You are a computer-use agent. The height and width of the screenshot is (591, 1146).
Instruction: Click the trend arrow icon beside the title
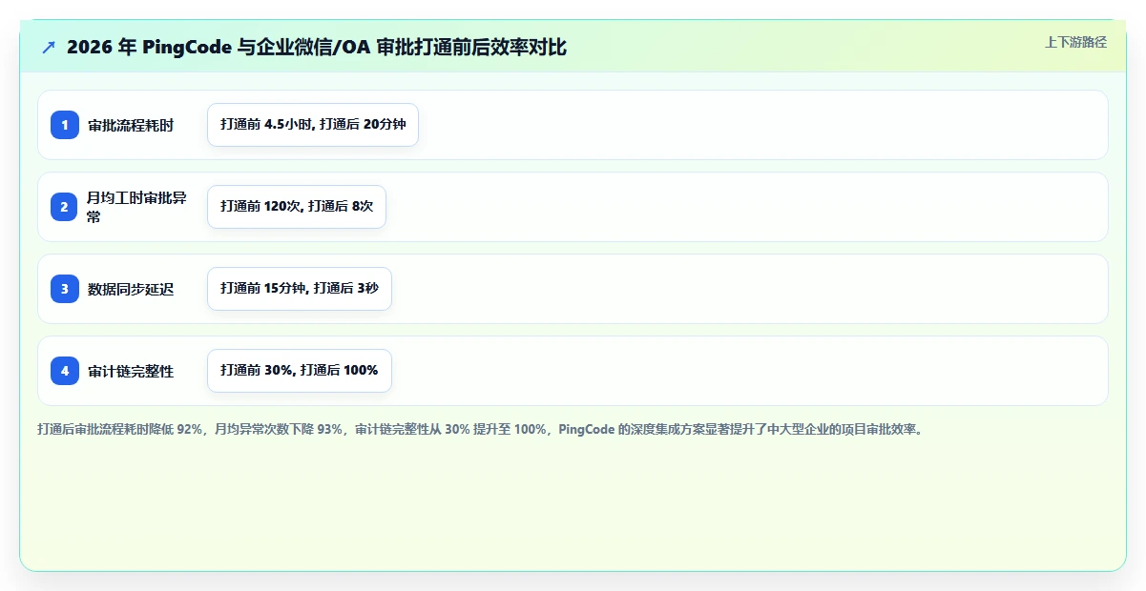[49, 48]
